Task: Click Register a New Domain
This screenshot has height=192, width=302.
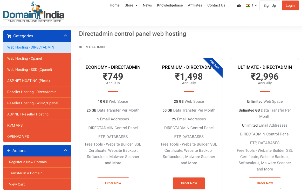Action: tap(28, 162)
